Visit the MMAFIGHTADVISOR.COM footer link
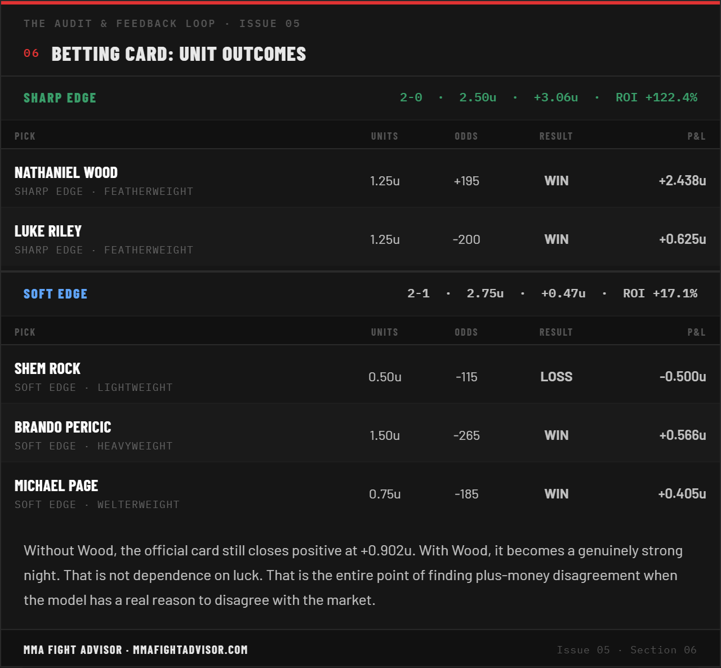The width and height of the screenshot is (721, 668). coord(190,650)
